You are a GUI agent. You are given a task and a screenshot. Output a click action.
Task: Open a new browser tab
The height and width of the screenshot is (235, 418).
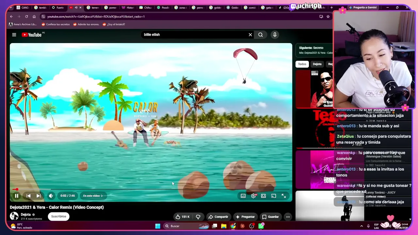click(332, 8)
